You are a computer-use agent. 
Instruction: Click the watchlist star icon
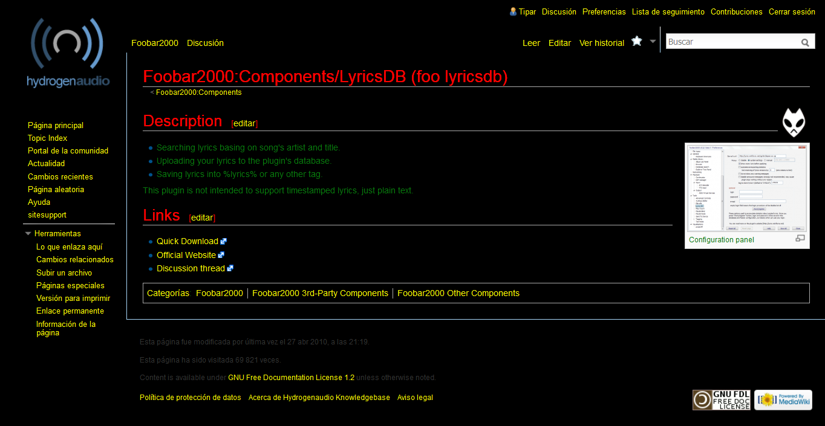637,41
